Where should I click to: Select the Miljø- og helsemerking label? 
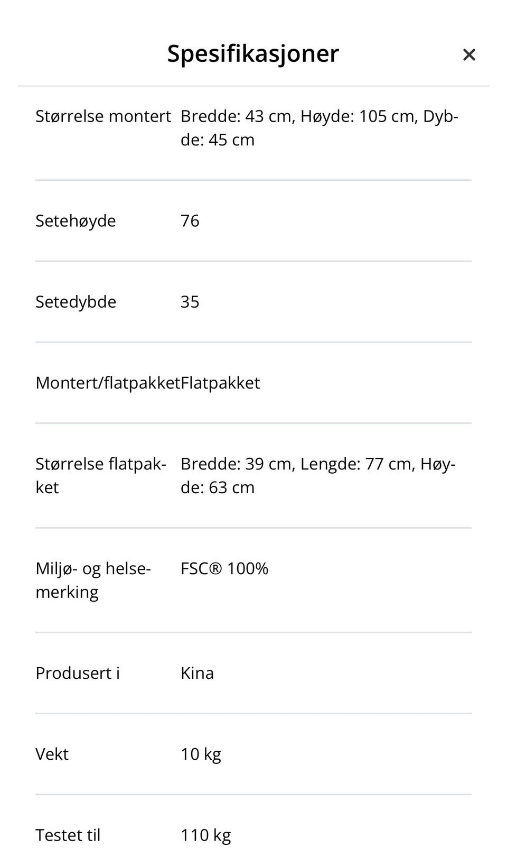[93, 580]
